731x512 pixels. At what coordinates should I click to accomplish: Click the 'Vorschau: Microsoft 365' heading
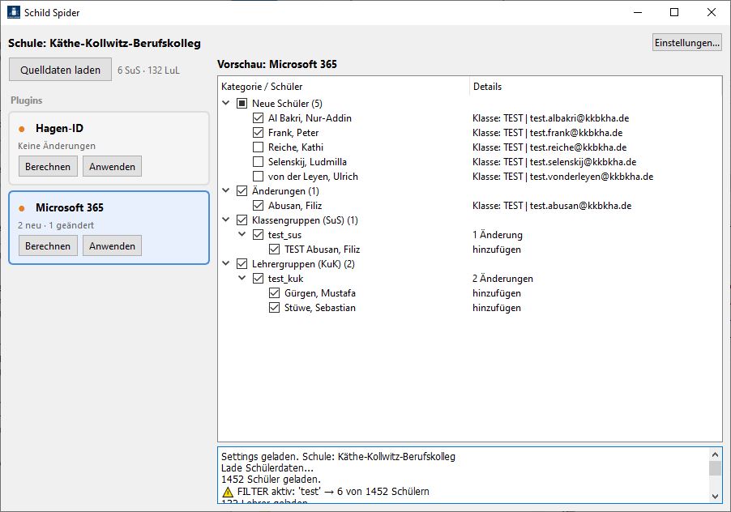click(277, 64)
